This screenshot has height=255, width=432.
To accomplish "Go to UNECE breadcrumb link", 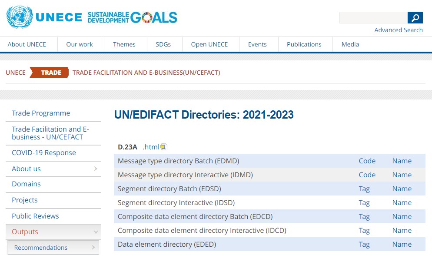I will [x=16, y=73].
